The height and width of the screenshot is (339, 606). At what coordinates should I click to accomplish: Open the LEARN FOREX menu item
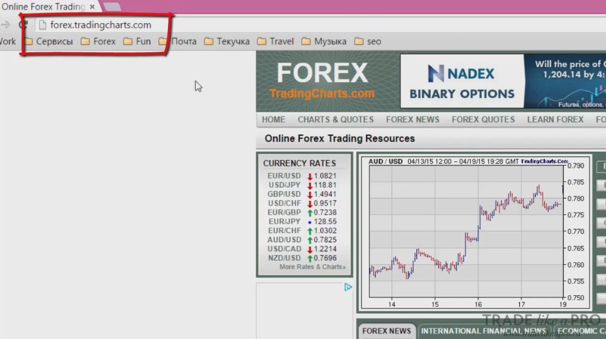[x=555, y=120]
